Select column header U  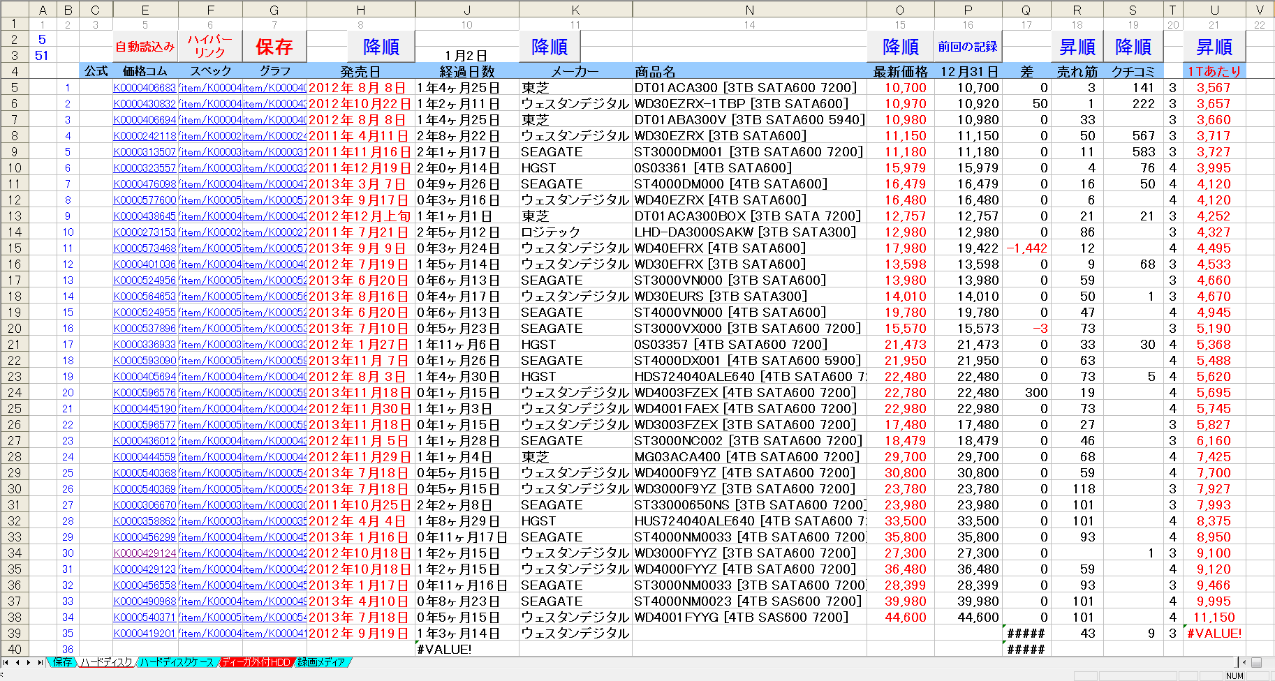pos(1214,9)
